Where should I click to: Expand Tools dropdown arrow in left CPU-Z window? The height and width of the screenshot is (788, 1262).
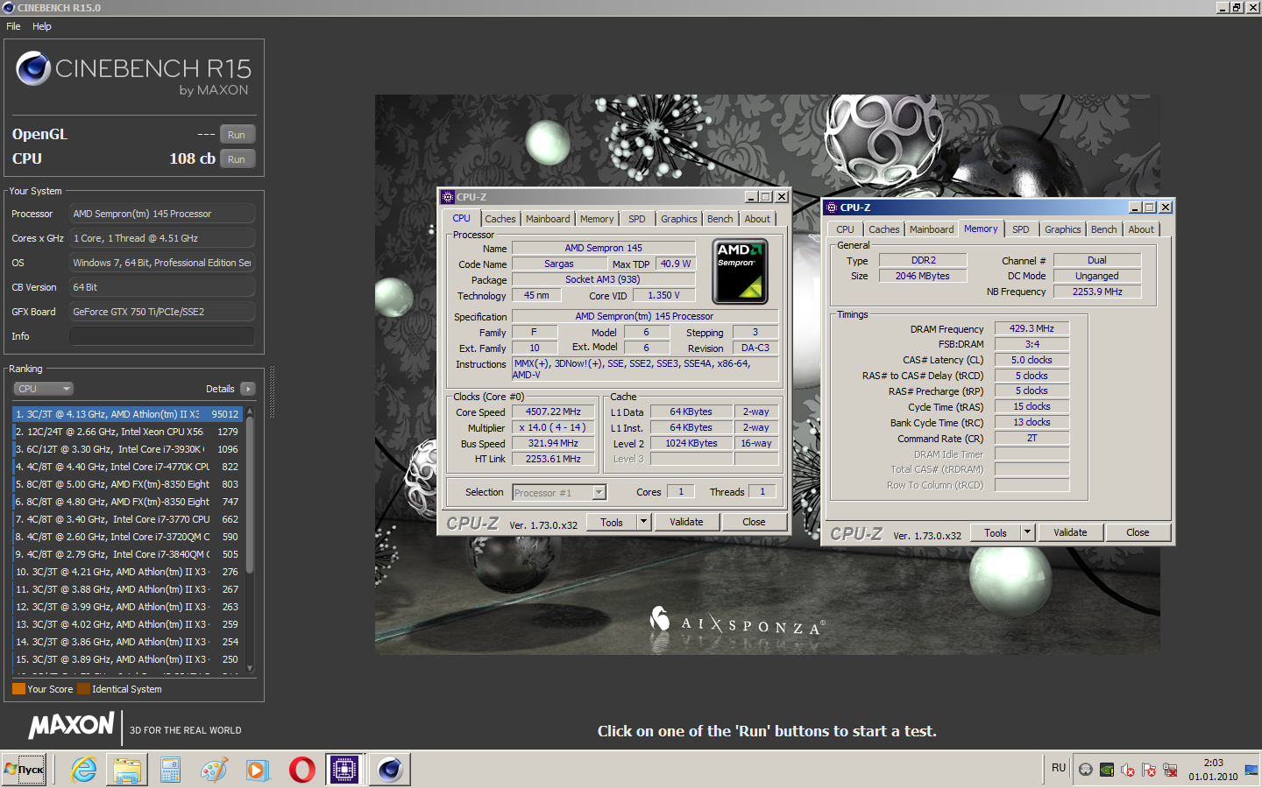click(643, 523)
